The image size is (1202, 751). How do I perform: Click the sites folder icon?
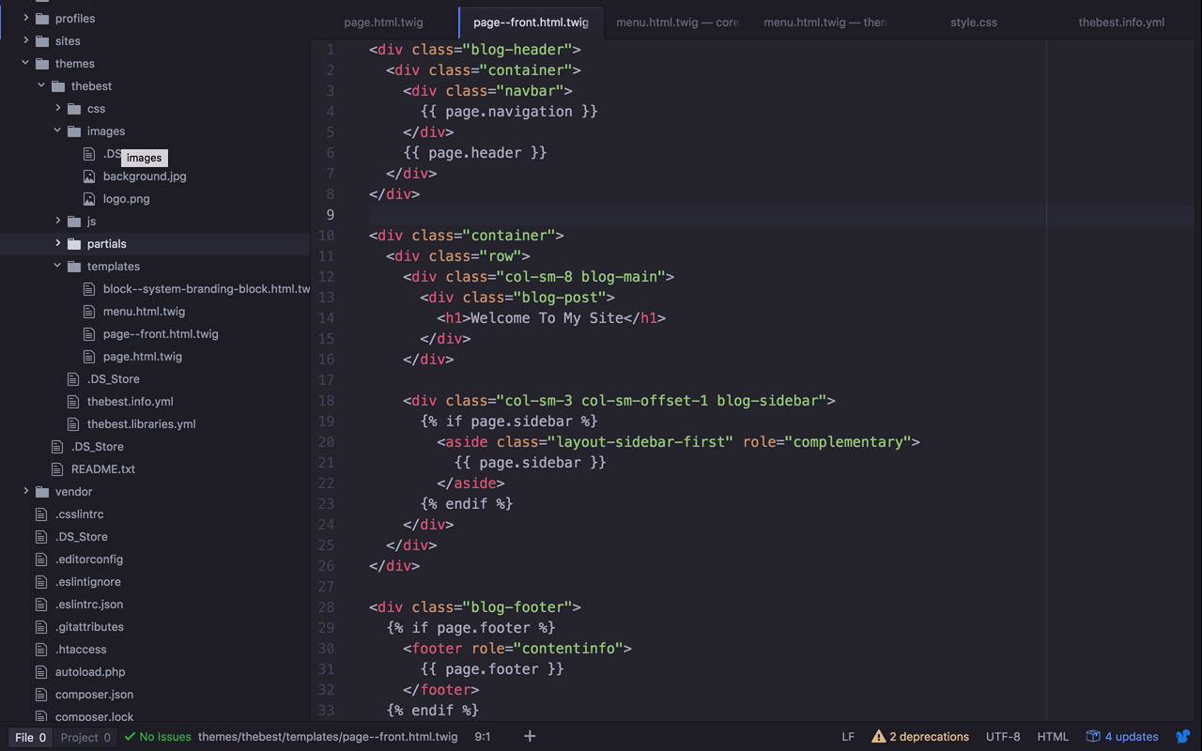point(41,40)
